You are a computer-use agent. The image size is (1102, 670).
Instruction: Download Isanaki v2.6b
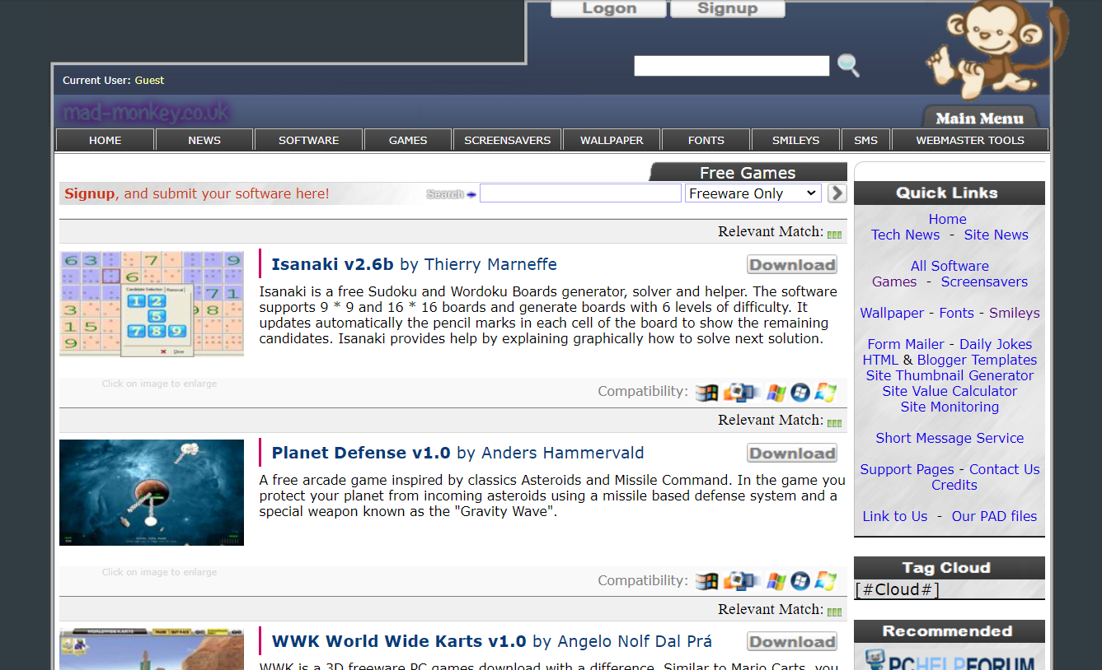click(792, 265)
